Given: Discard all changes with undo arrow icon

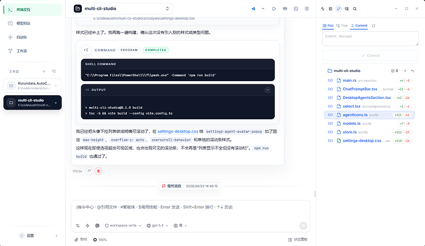Looking at the screenshot, I should coord(413,71).
